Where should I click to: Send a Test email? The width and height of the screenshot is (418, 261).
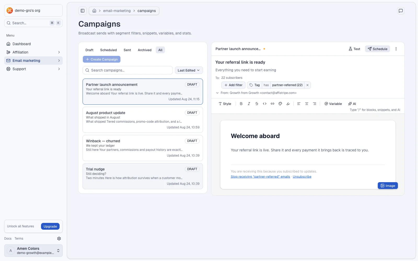click(355, 49)
